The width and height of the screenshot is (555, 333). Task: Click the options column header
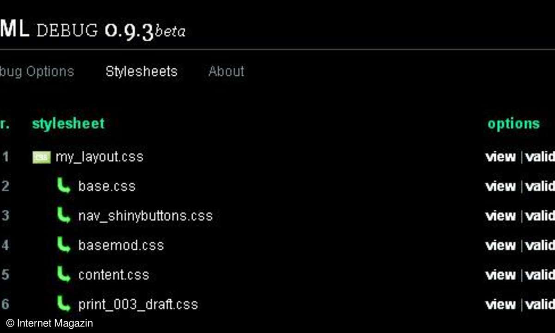pyautogui.click(x=514, y=124)
